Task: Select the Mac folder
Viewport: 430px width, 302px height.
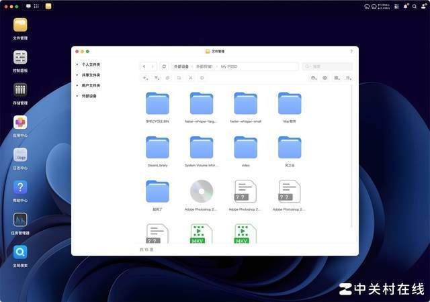Action: click(x=290, y=107)
